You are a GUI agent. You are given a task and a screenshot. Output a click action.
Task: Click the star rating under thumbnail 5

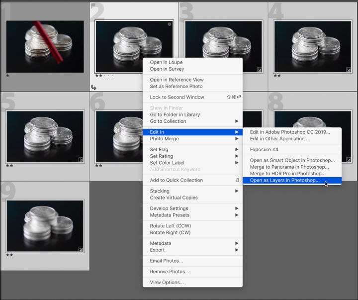[x=9, y=166]
